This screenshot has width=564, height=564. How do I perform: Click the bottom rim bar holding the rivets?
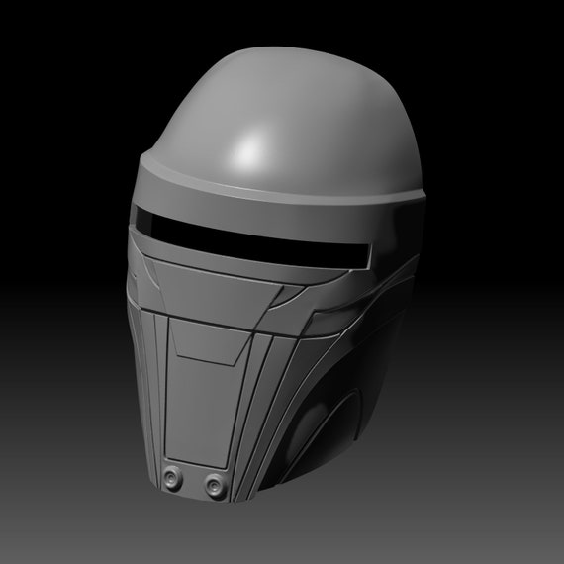pyautogui.click(x=194, y=482)
